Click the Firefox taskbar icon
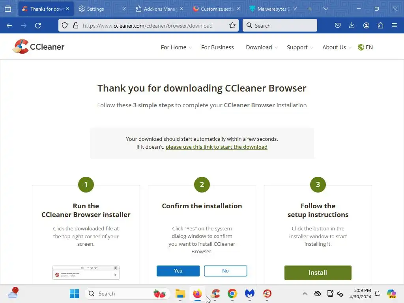The width and height of the screenshot is (404, 303). point(198,294)
